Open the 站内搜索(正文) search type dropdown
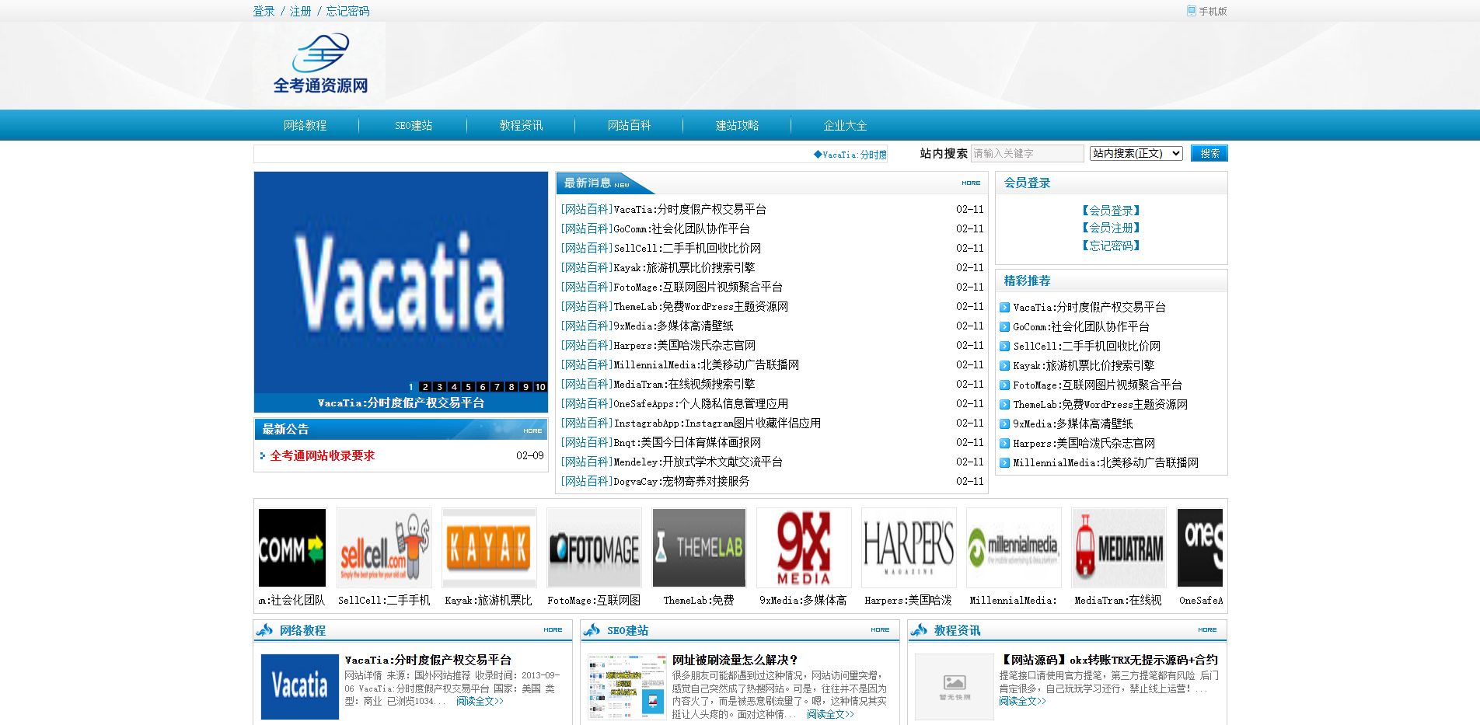This screenshot has height=725, width=1480. tap(1136, 154)
